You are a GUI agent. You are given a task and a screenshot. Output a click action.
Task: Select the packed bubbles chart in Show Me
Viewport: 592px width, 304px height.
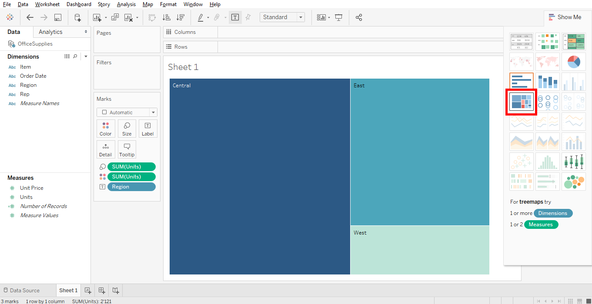[573, 182]
